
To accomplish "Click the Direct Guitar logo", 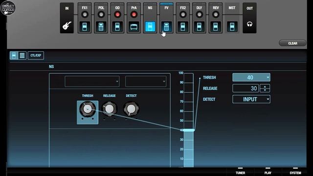I will coord(8,8).
